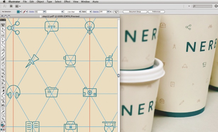Select the Magic Wand tool
The width and height of the screenshot is (218, 132).
[3, 32]
